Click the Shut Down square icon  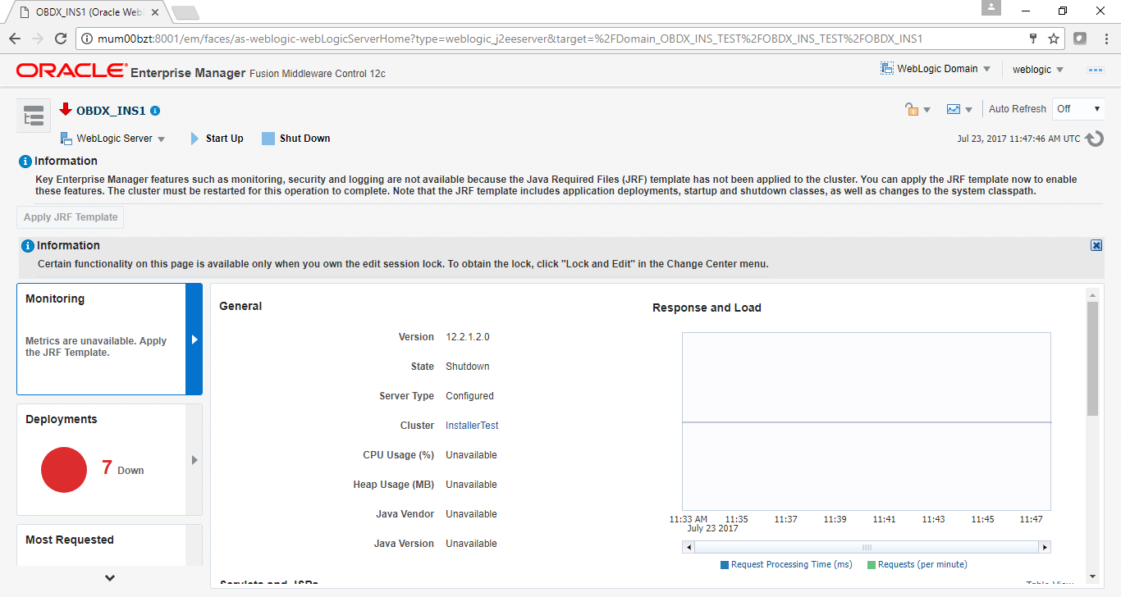click(268, 139)
